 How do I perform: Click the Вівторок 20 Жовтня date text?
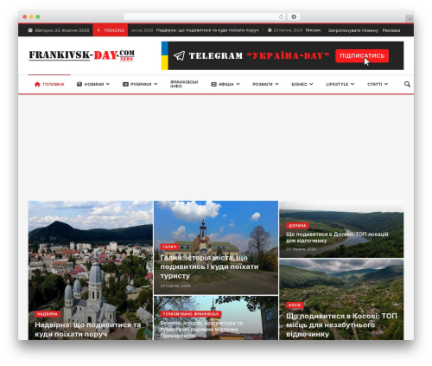click(x=62, y=30)
